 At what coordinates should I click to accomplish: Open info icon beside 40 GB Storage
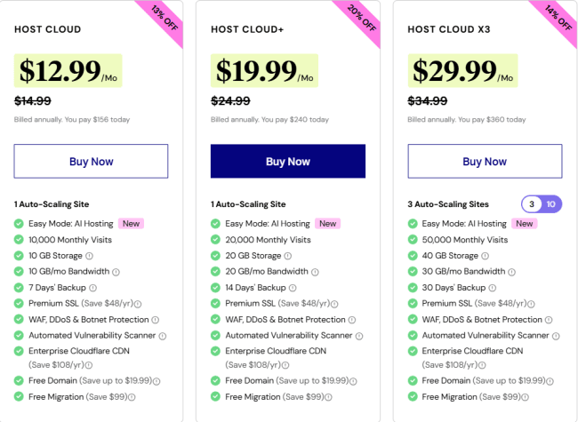pos(484,256)
